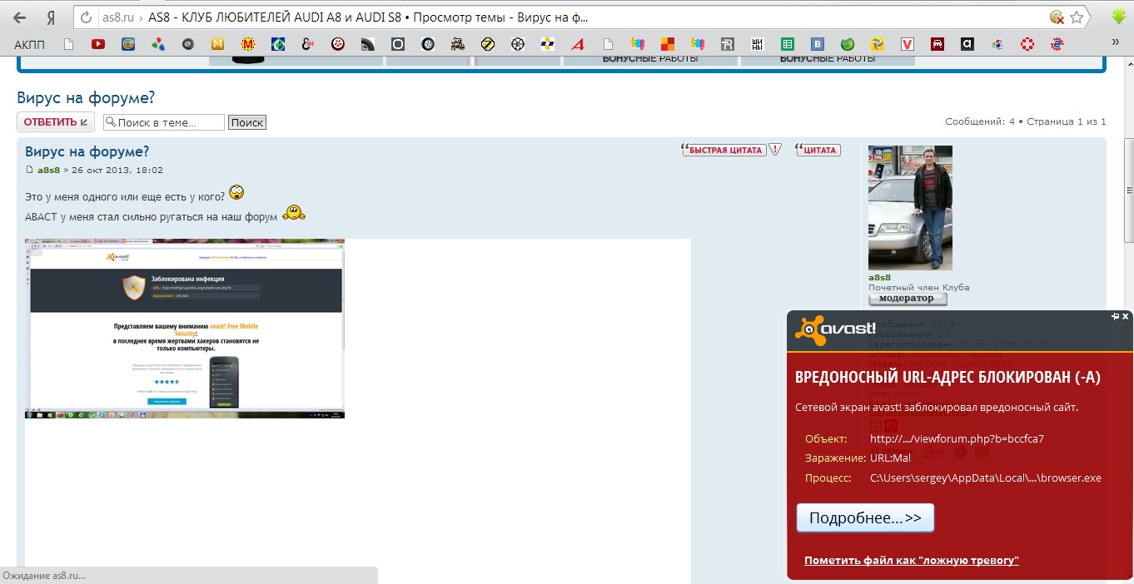
Task: Click the 'ЦИТАТА' quote button
Action: coord(818,151)
